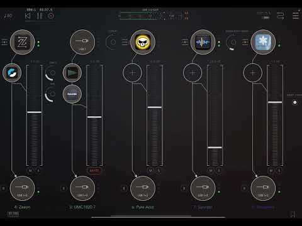Viewport: 302px width, 226px height.
Task: Start recording with the record button
Action: pyautogui.click(x=51, y=16)
